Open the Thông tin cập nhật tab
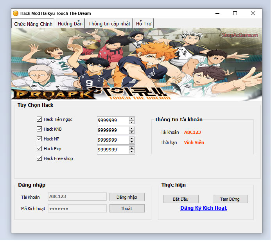271x241 pixels. tap(109, 23)
